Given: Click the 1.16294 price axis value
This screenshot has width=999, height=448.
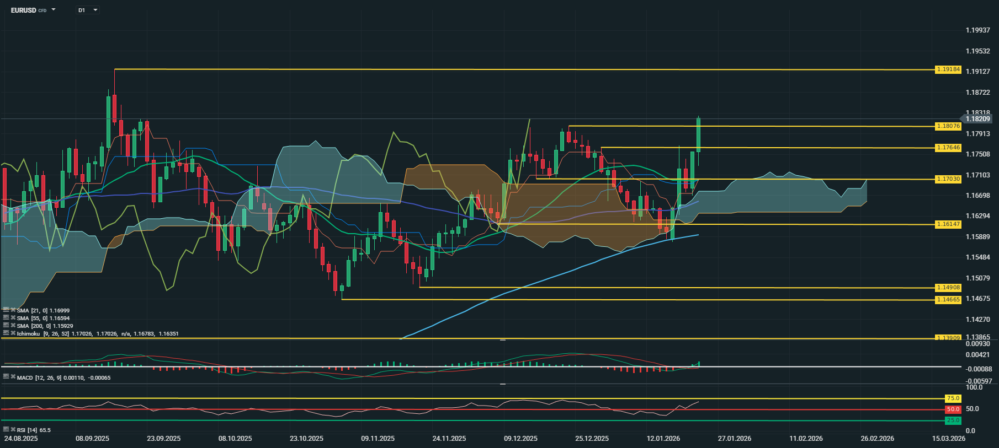Looking at the screenshot, I should [978, 216].
